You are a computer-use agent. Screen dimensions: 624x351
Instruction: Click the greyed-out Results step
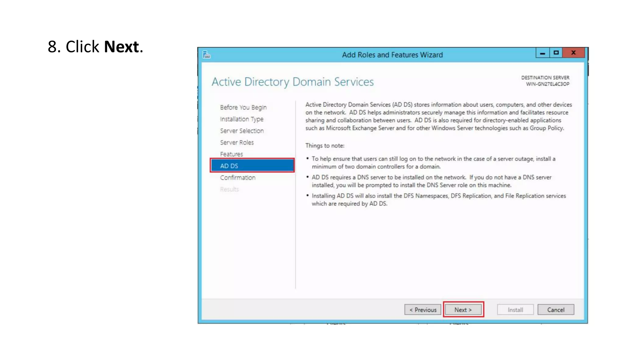tap(229, 189)
